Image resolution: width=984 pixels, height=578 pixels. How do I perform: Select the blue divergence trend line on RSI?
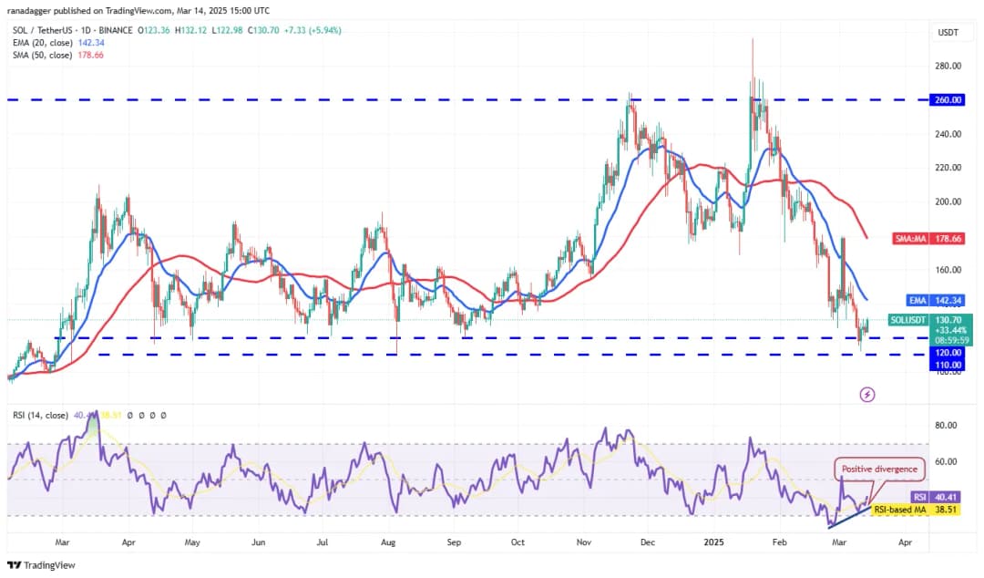(x=849, y=517)
